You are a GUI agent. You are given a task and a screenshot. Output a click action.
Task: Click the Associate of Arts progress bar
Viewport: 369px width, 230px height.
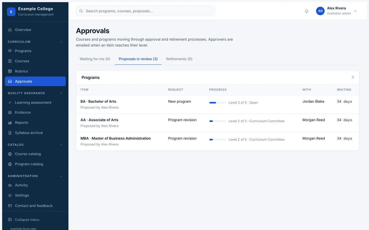point(218,121)
